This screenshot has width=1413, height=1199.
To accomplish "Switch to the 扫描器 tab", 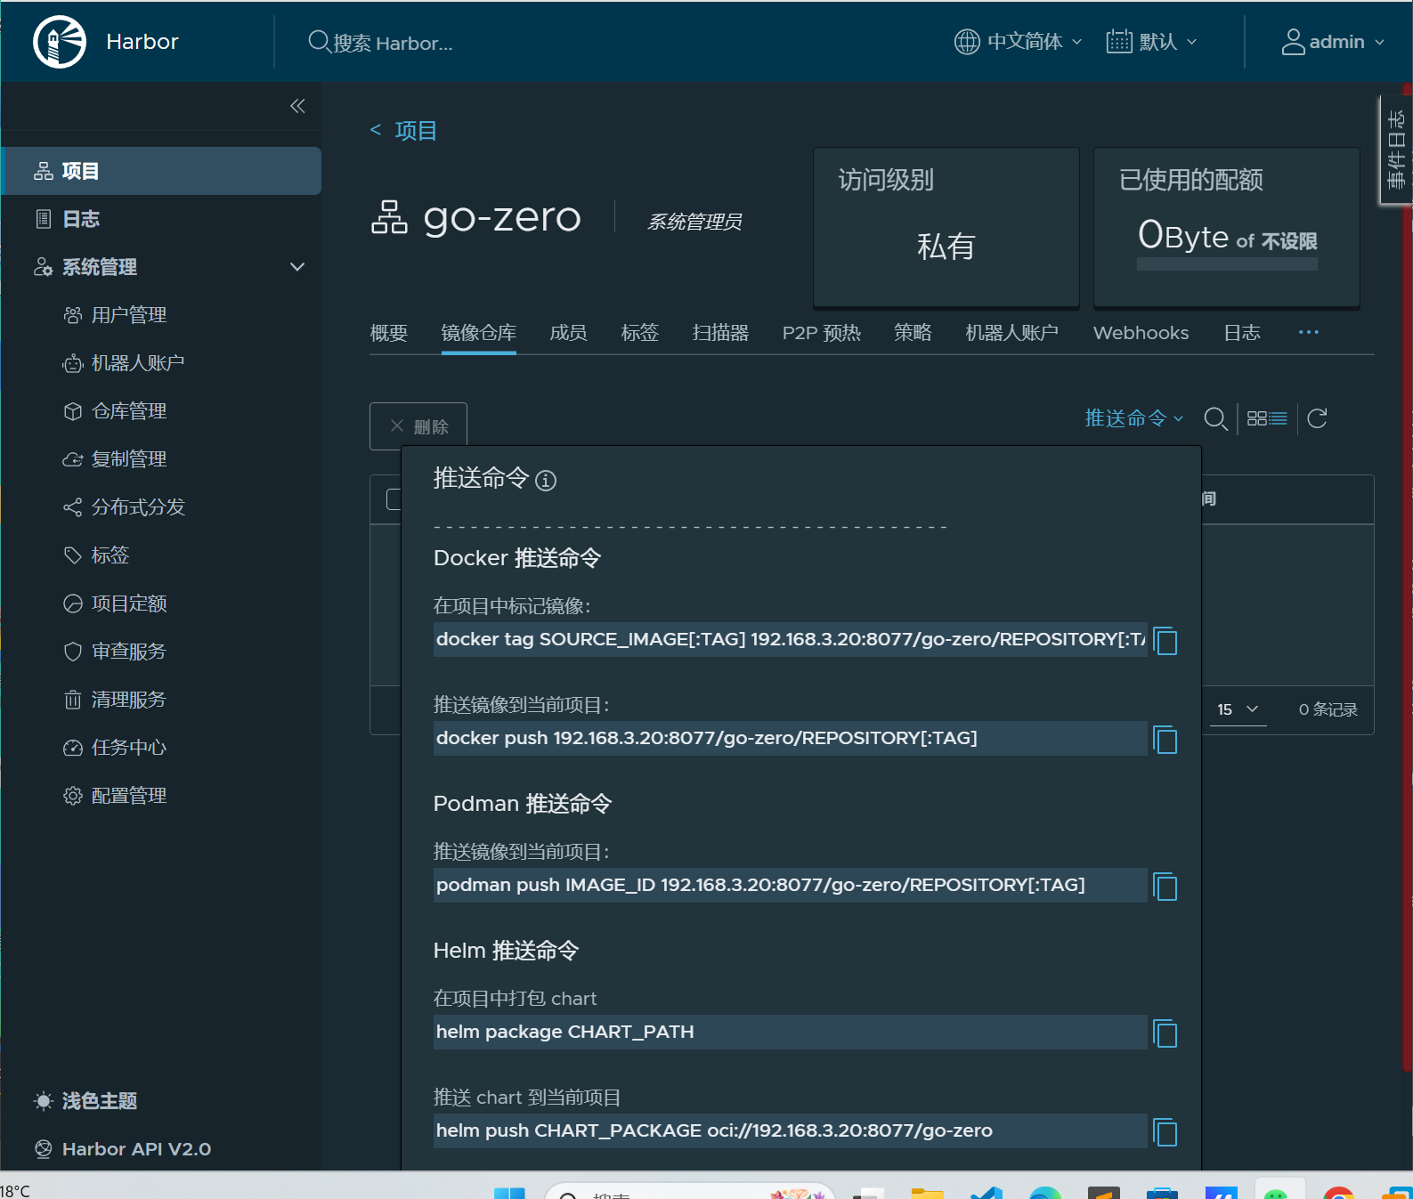I will pyautogui.click(x=720, y=333).
